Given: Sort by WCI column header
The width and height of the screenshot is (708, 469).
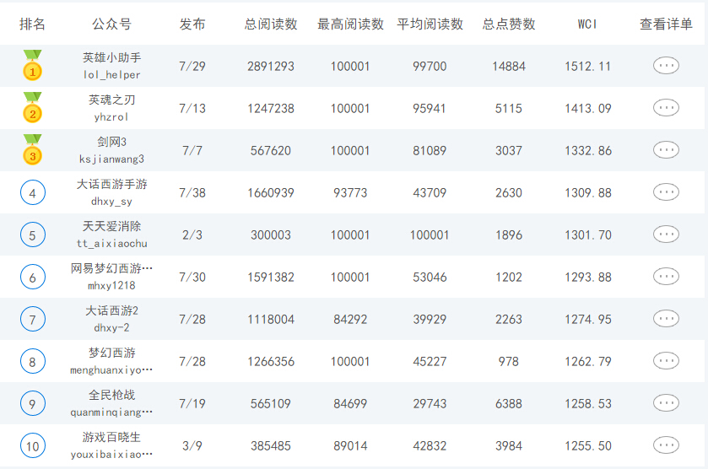Looking at the screenshot, I should click(587, 24).
